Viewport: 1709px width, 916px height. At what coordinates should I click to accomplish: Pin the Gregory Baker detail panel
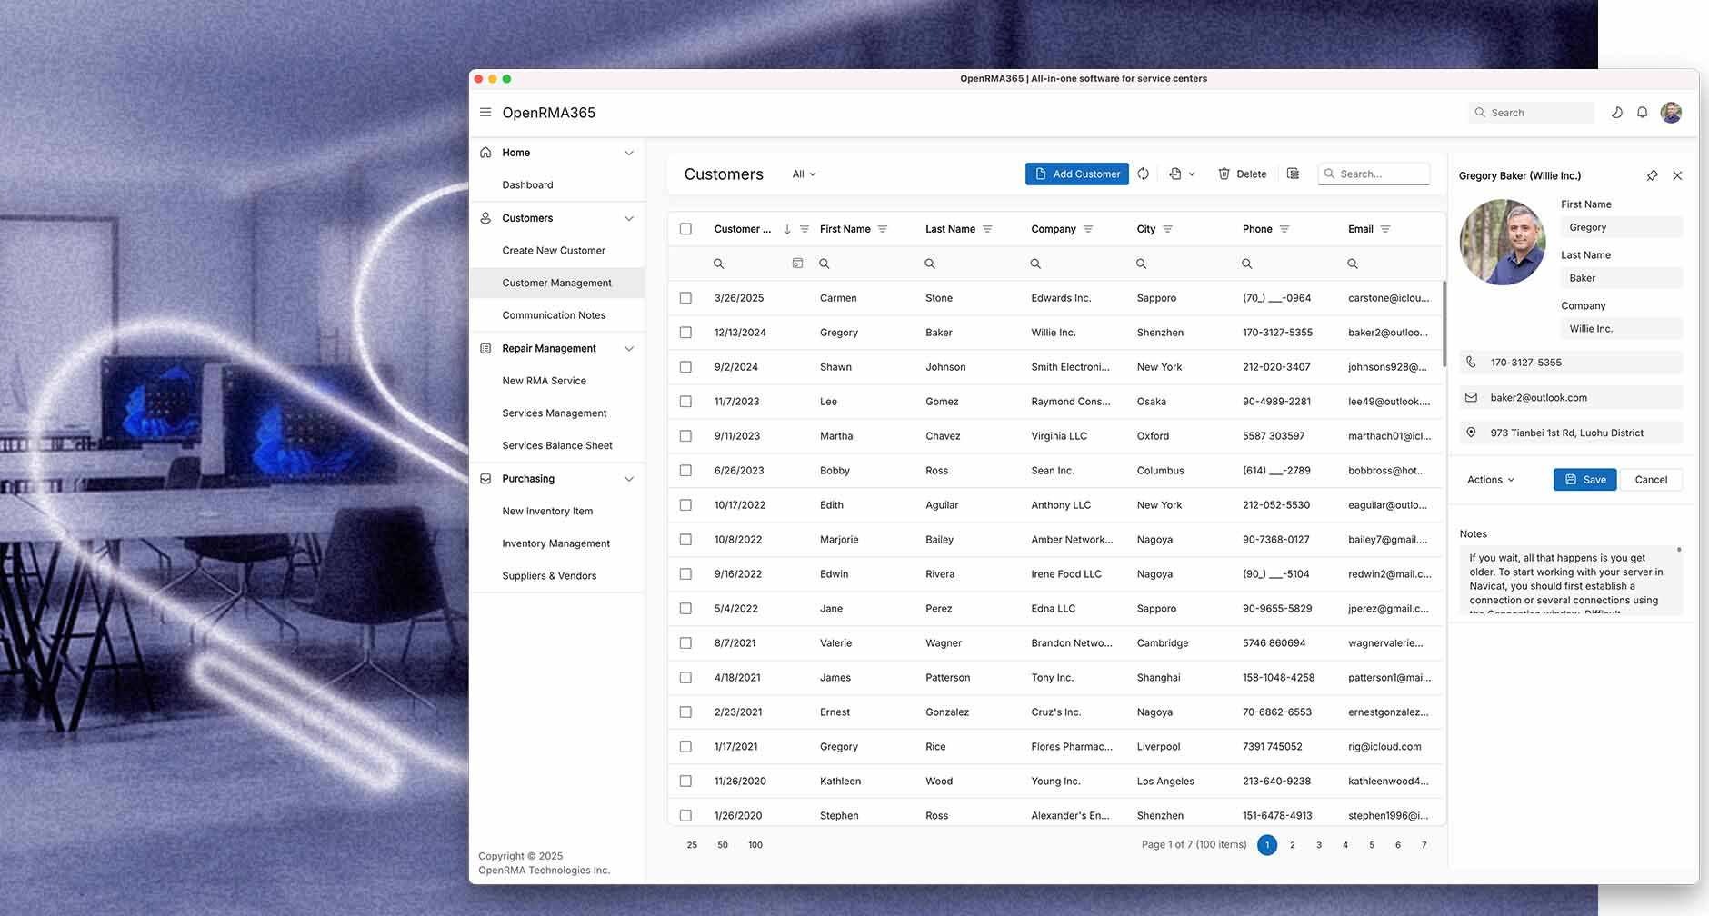(x=1653, y=175)
